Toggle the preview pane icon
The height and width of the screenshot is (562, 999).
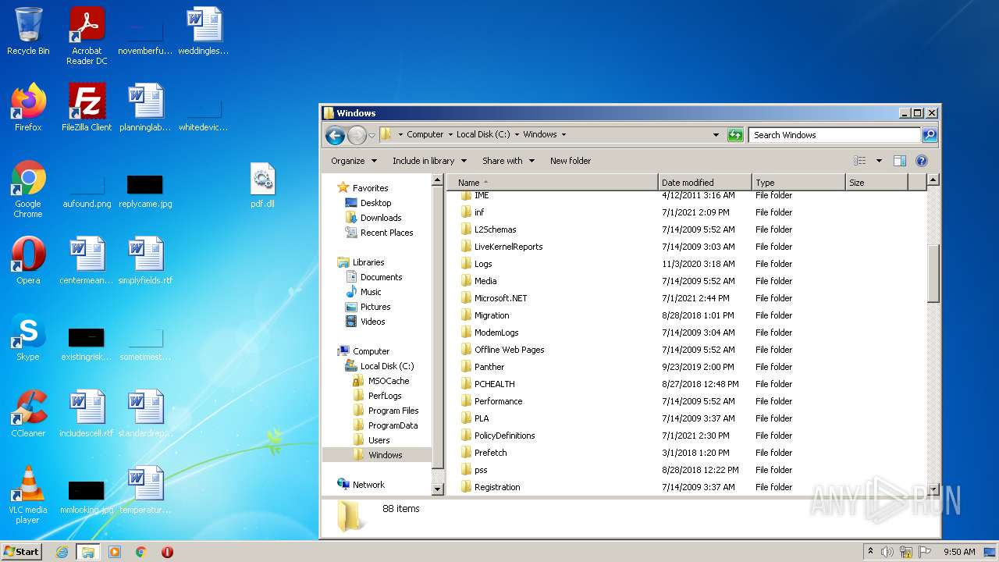tap(900, 161)
